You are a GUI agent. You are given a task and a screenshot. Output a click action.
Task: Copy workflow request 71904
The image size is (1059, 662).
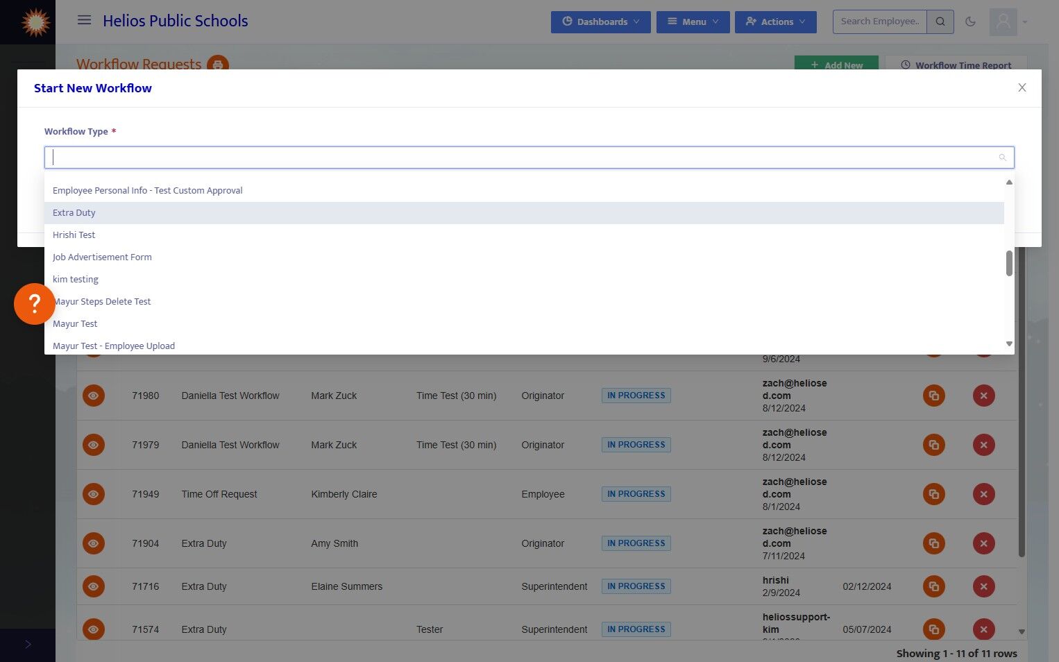coord(934,543)
